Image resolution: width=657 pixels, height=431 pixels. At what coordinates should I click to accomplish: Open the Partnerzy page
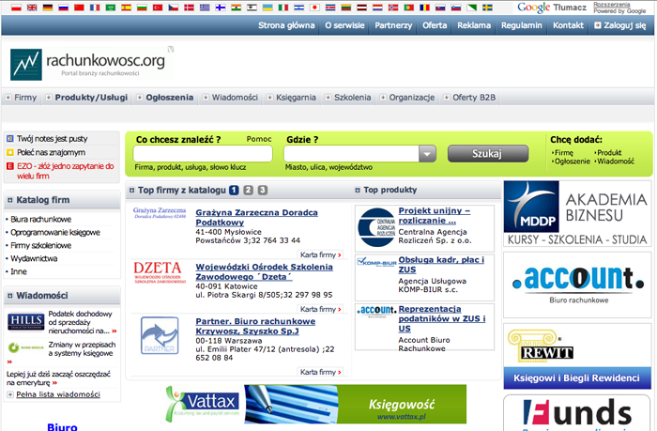[x=393, y=25]
